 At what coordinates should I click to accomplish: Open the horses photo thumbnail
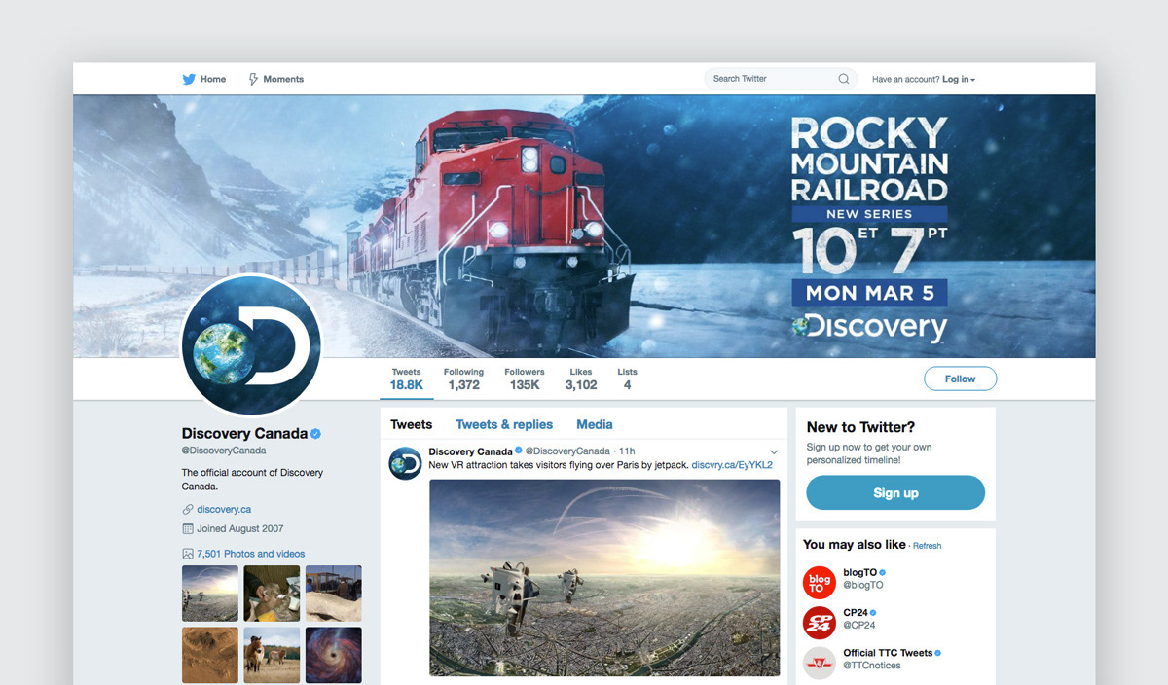(272, 654)
